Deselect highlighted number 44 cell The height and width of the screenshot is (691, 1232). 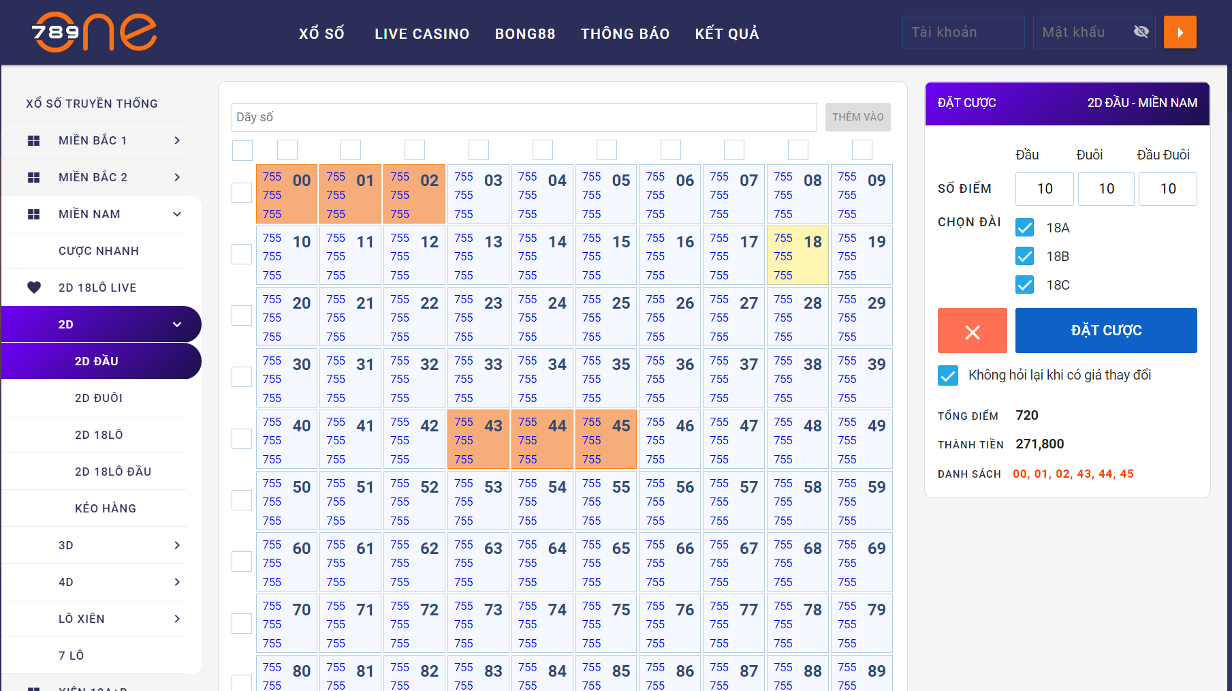543,440
